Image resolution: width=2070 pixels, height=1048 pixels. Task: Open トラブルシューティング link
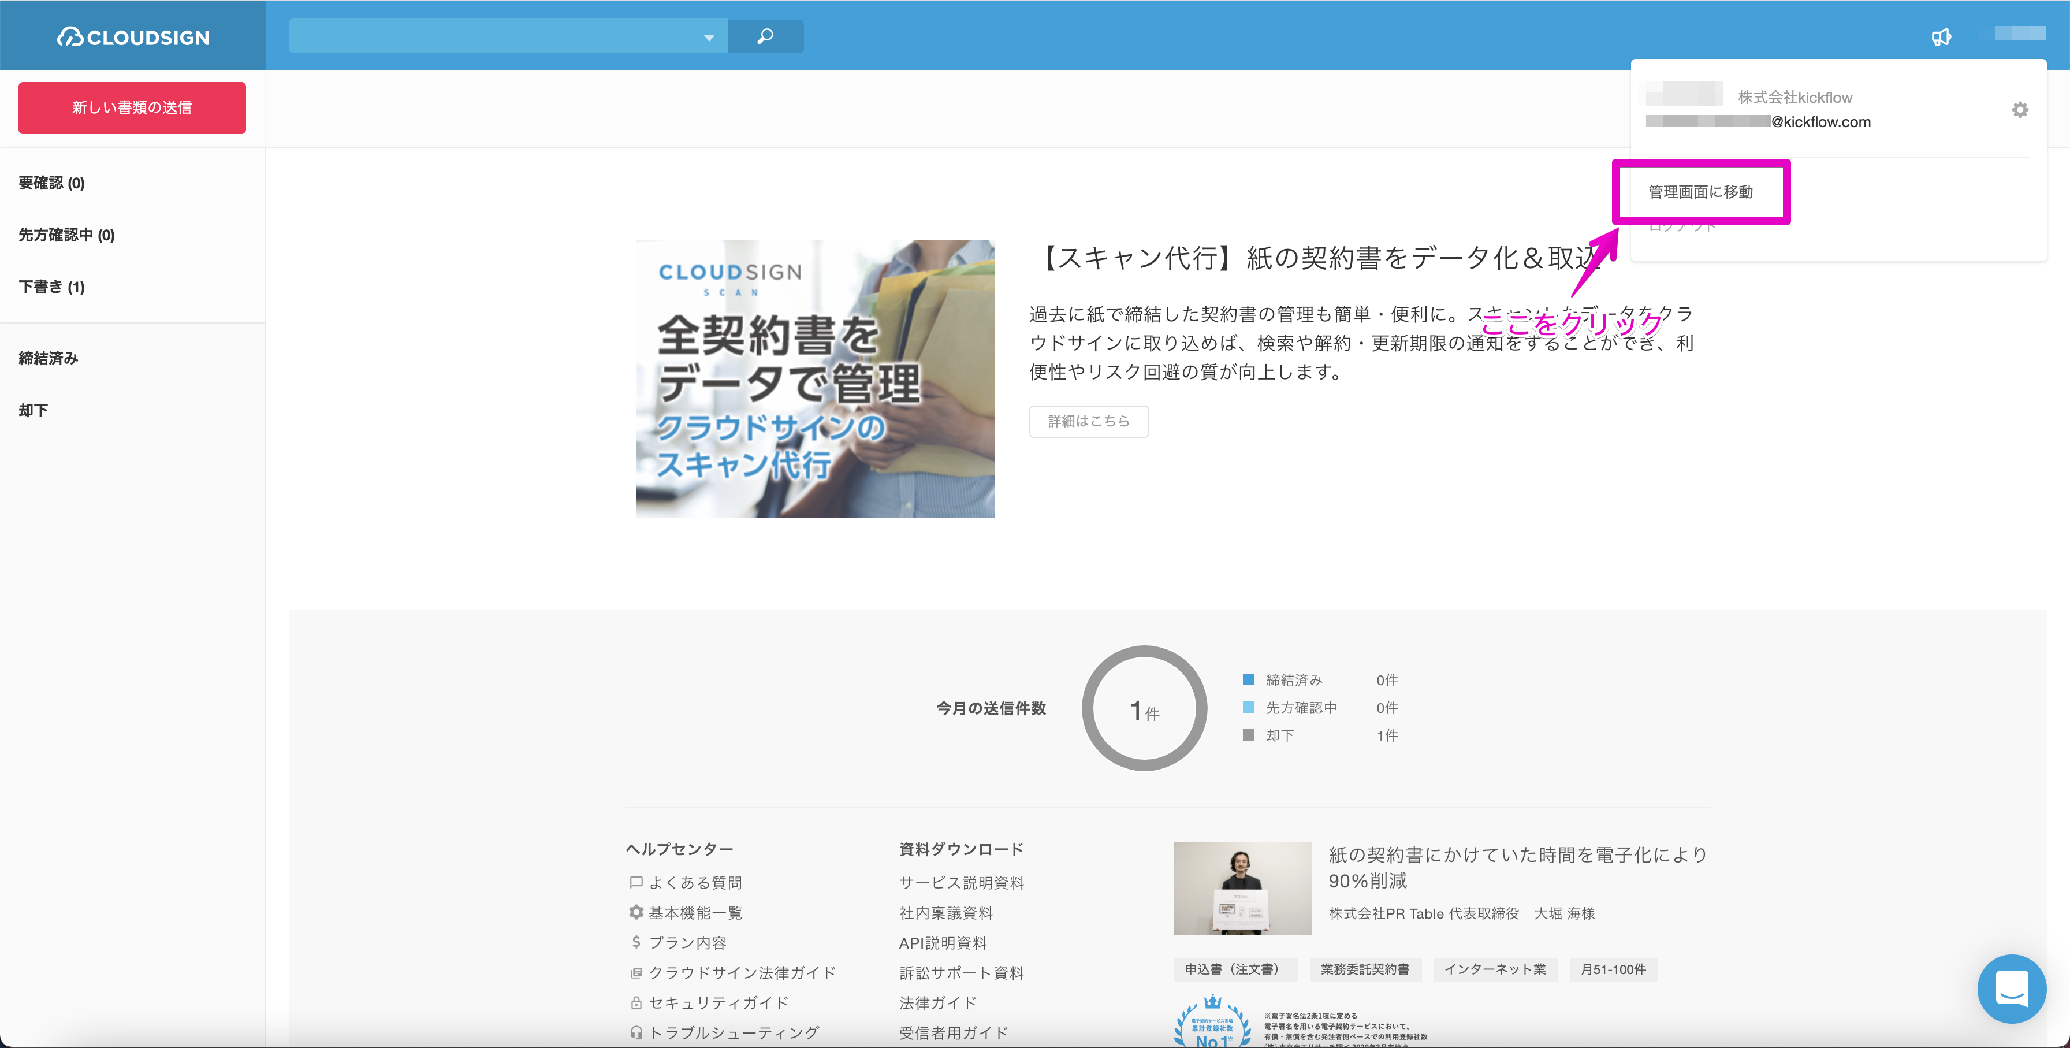pyautogui.click(x=735, y=1033)
